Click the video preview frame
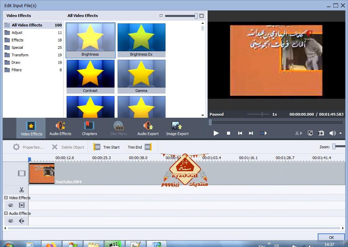 (x=276, y=60)
